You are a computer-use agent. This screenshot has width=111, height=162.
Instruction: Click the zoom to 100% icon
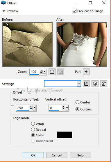coord(61,72)
